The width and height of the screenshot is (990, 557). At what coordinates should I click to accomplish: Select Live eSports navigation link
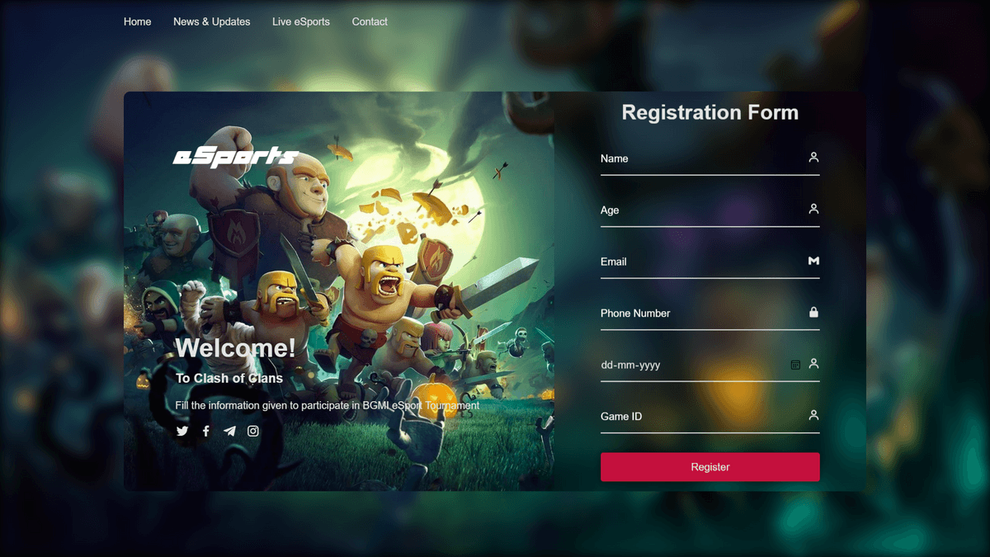point(301,21)
